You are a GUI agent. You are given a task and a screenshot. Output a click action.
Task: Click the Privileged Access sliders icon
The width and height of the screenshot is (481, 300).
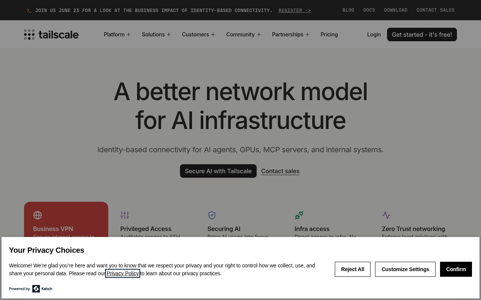click(x=125, y=215)
